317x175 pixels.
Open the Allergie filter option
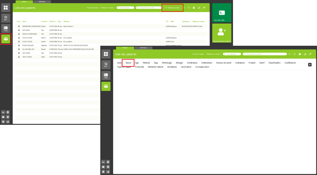point(179,63)
